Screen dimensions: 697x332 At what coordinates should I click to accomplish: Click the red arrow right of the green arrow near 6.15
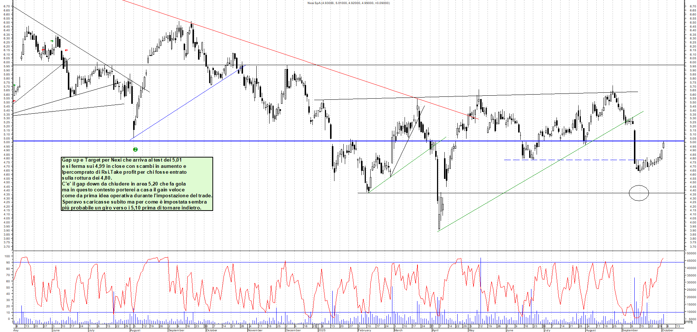[66, 50]
